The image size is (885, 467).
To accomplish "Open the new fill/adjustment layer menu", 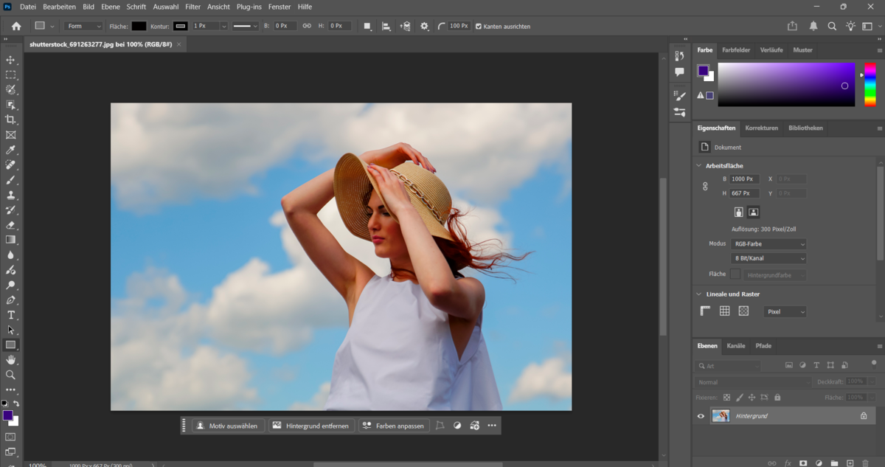I will pyautogui.click(x=819, y=463).
